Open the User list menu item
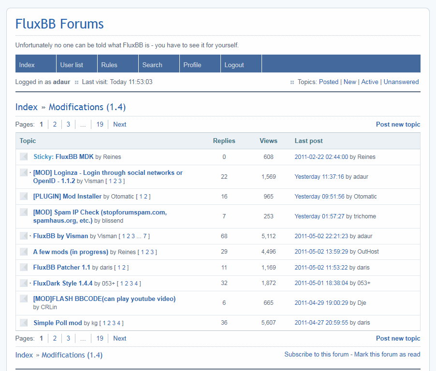The height and width of the screenshot is (371, 436). 72,65
